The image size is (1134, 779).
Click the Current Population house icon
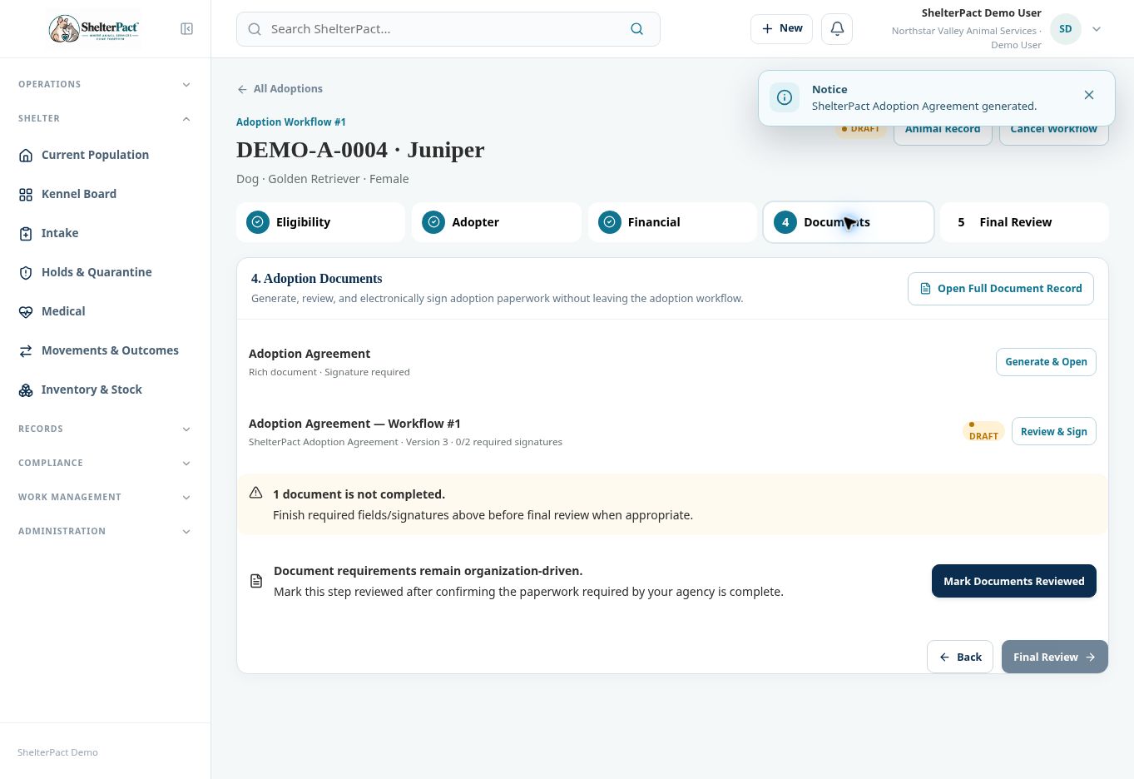point(26,155)
